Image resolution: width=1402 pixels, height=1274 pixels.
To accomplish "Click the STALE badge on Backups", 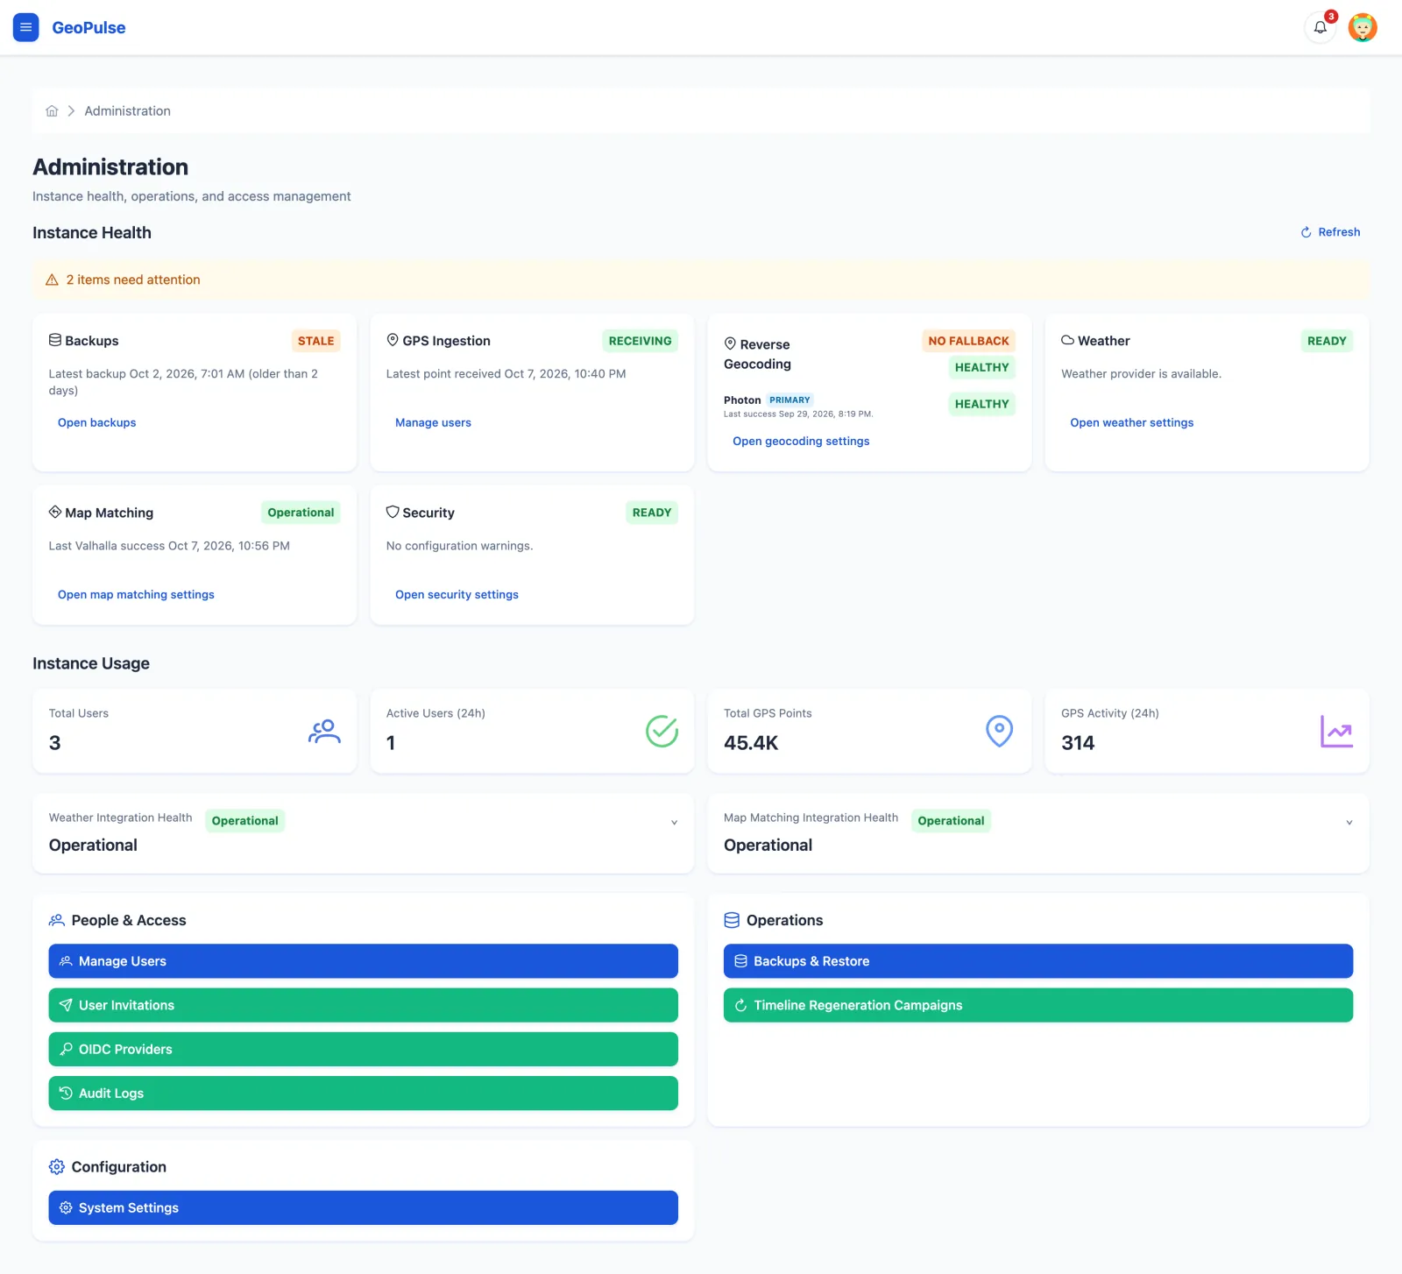I will [x=315, y=341].
